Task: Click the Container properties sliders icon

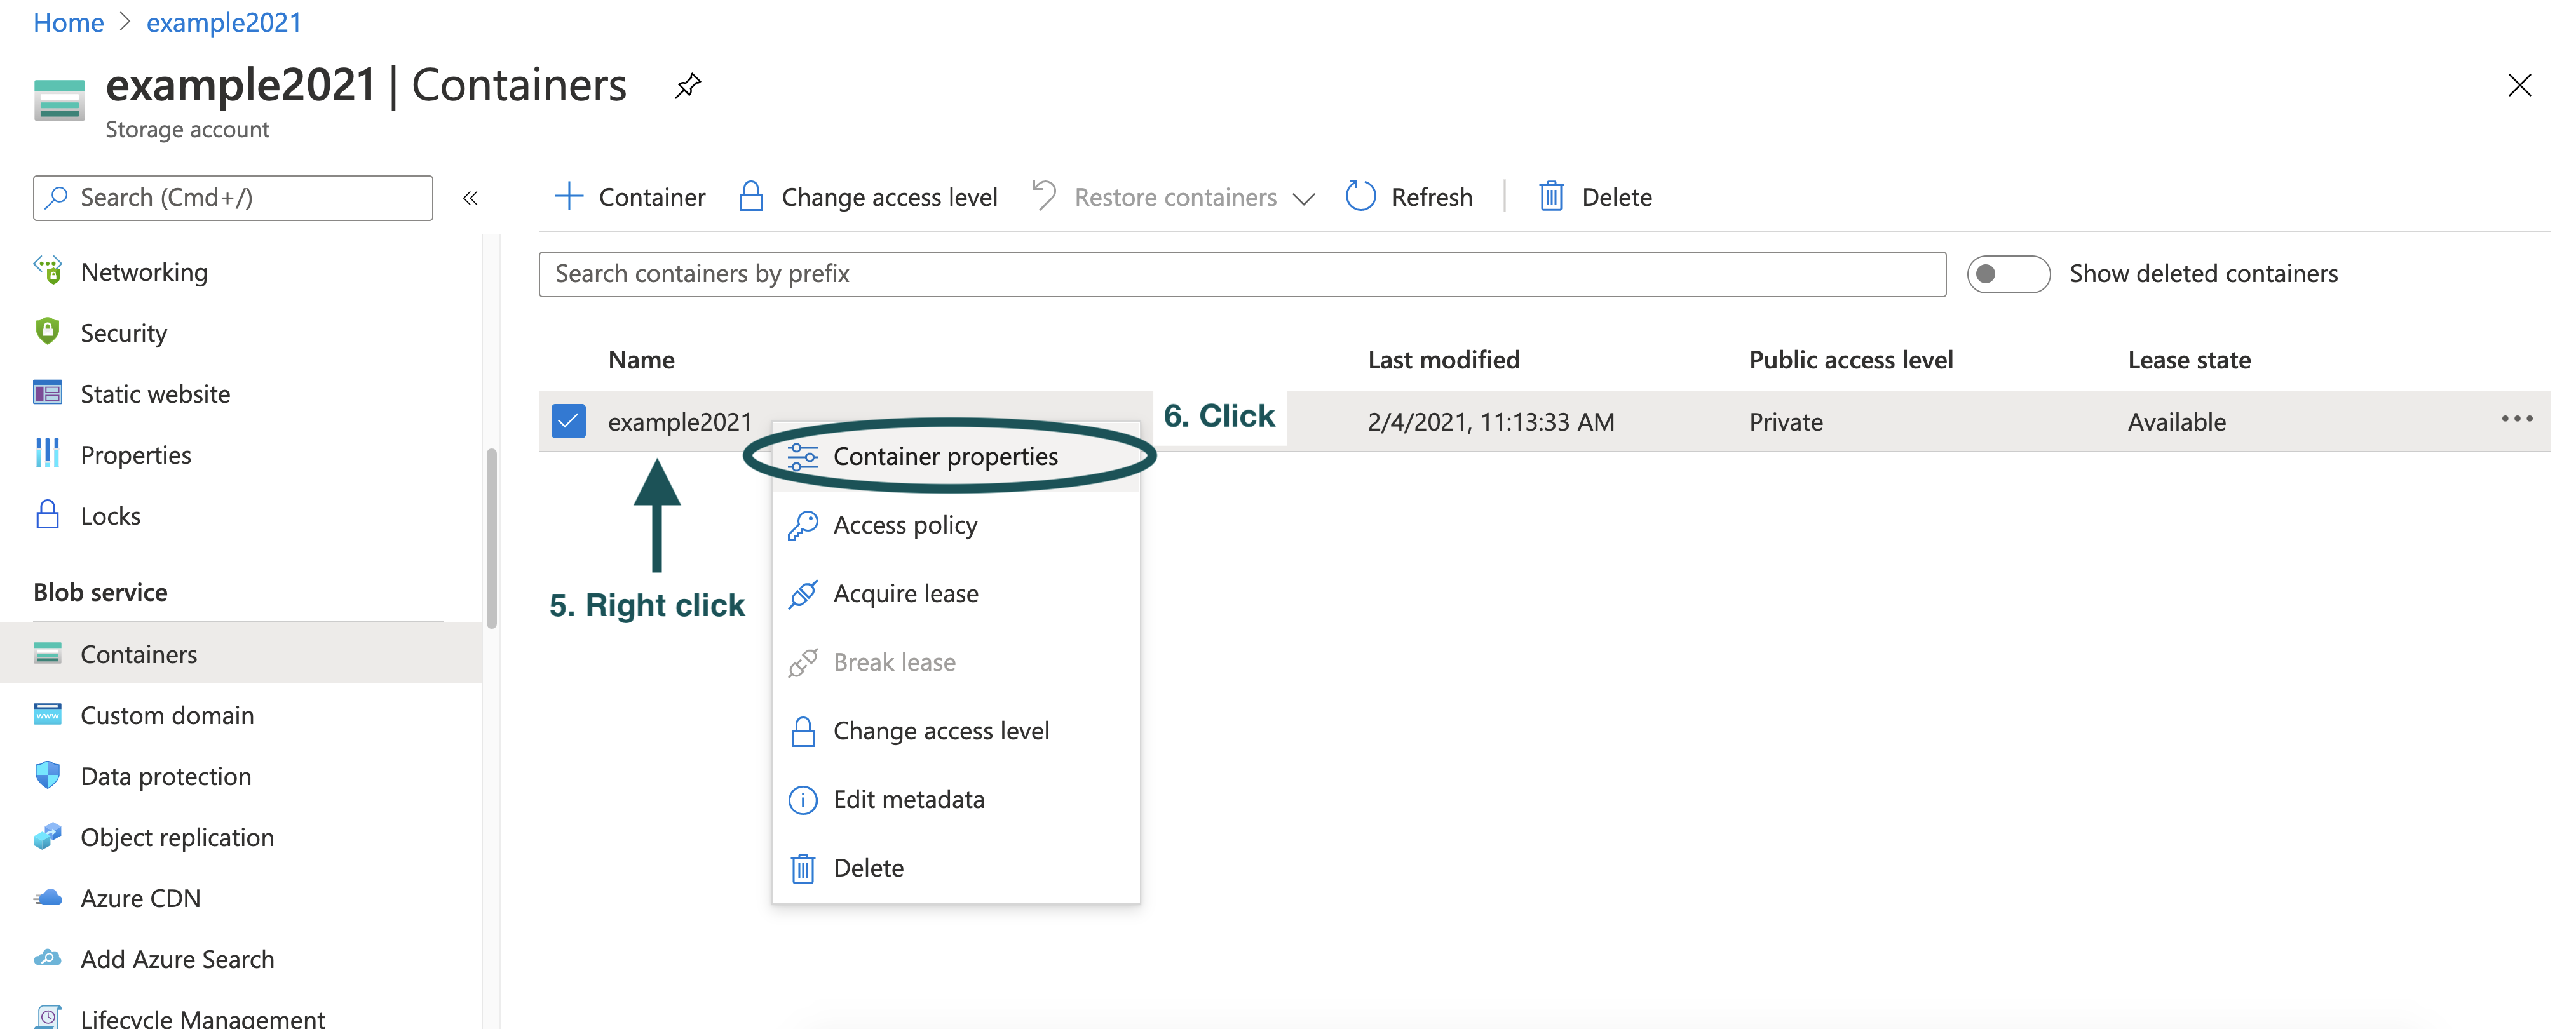Action: (802, 456)
